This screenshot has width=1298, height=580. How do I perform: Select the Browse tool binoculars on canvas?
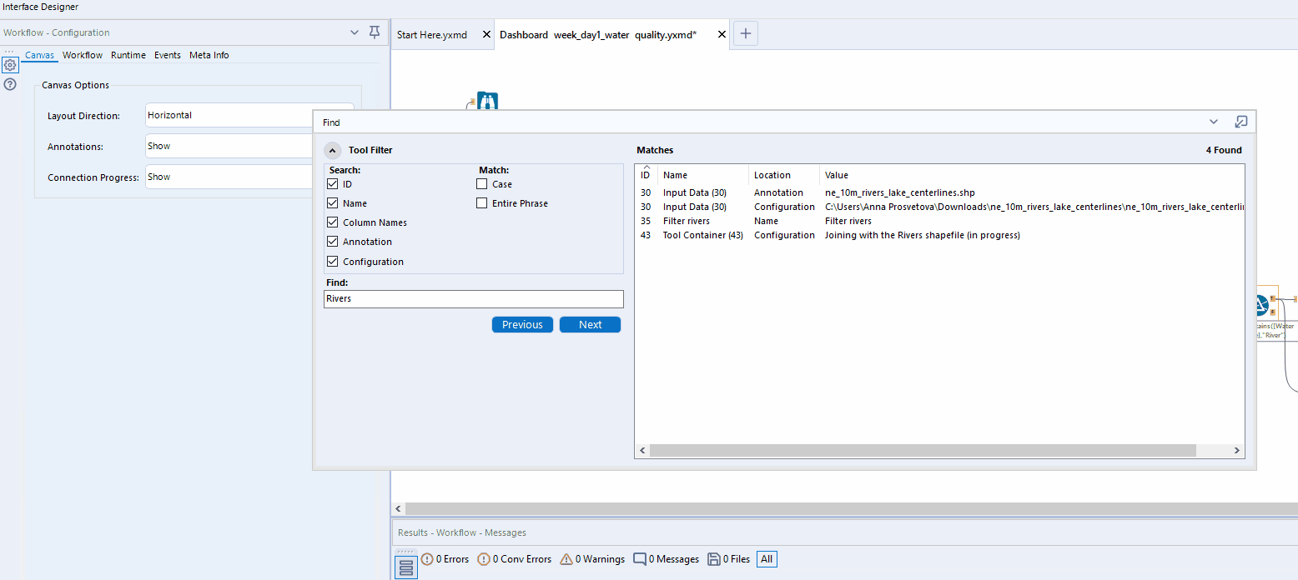coord(487,101)
